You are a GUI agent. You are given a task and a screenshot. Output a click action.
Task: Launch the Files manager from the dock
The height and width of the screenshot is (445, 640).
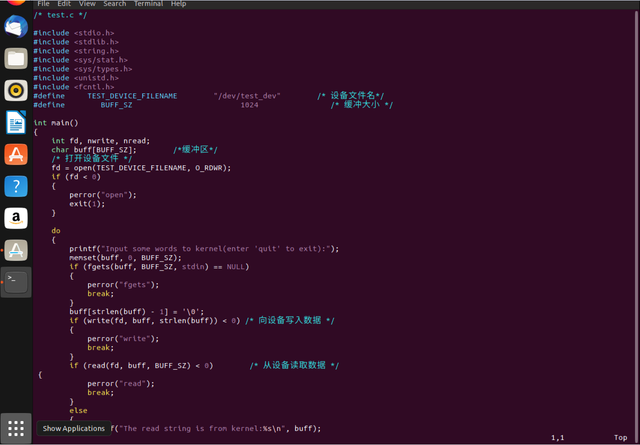[16, 58]
